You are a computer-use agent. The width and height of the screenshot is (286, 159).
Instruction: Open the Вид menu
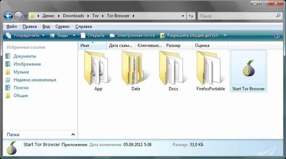pyautogui.click(x=46, y=26)
